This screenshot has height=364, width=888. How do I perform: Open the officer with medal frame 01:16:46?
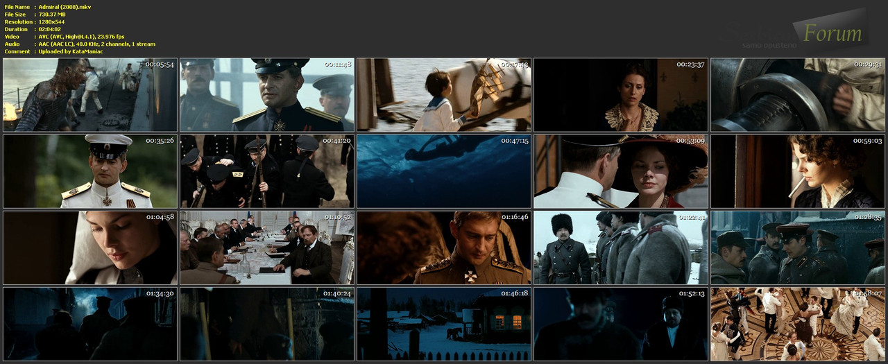[x=444, y=248]
